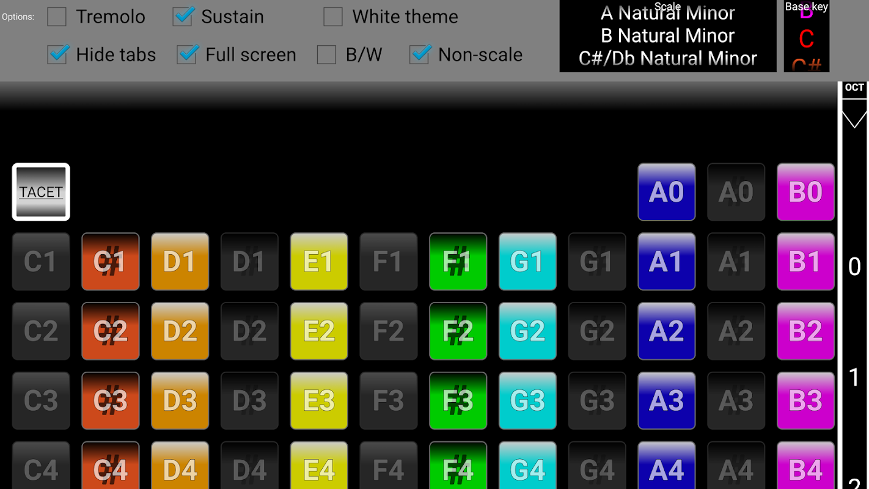Tap the gray F2 pad
Screen dimensions: 869x489
click(389, 331)
